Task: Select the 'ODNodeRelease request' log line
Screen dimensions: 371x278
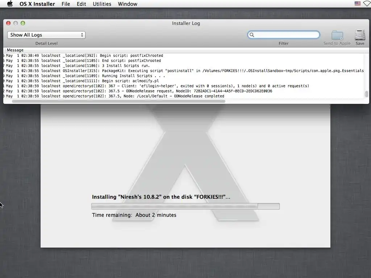Action: pyautogui.click(x=184, y=91)
